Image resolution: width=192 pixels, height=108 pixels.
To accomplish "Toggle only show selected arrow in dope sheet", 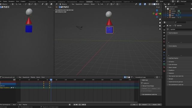I will [x=125, y=77].
